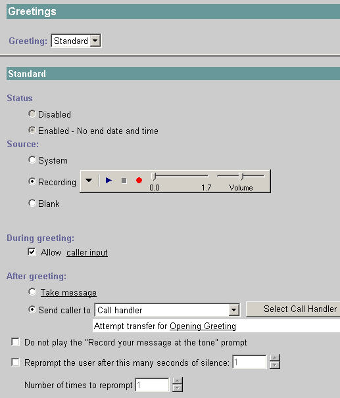The height and width of the screenshot is (398, 340).
Task: Enable Do not play the record prompt checkbox
Action: click(16, 342)
